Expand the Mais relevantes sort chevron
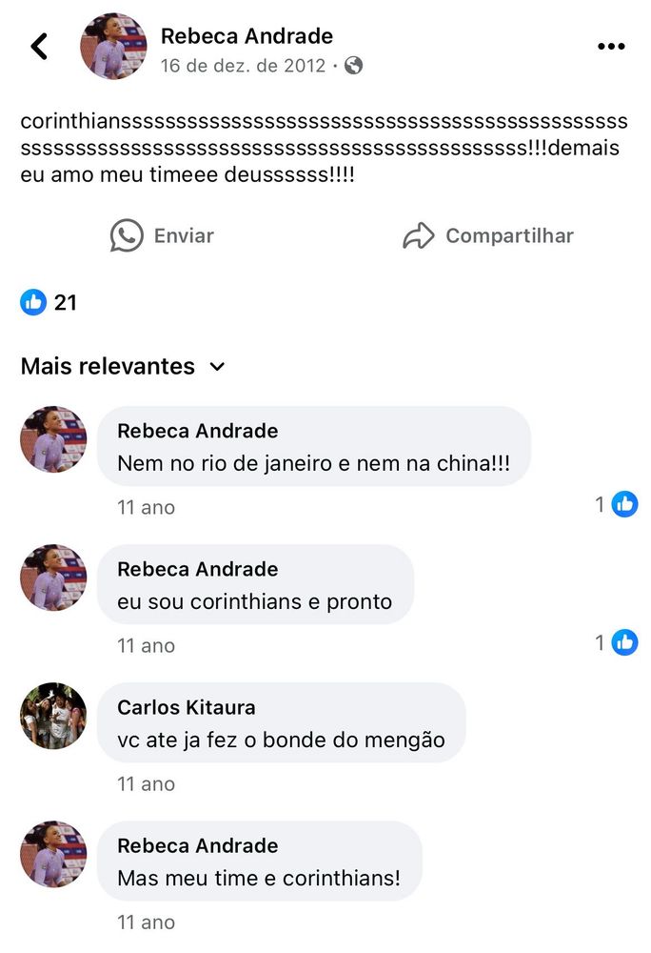This screenshot has width=651, height=953. pyautogui.click(x=217, y=367)
